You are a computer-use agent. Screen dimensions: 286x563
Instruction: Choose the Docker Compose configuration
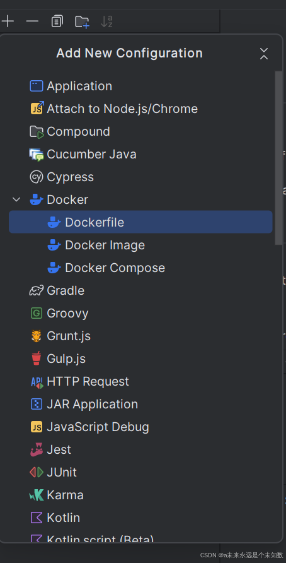pos(140,268)
